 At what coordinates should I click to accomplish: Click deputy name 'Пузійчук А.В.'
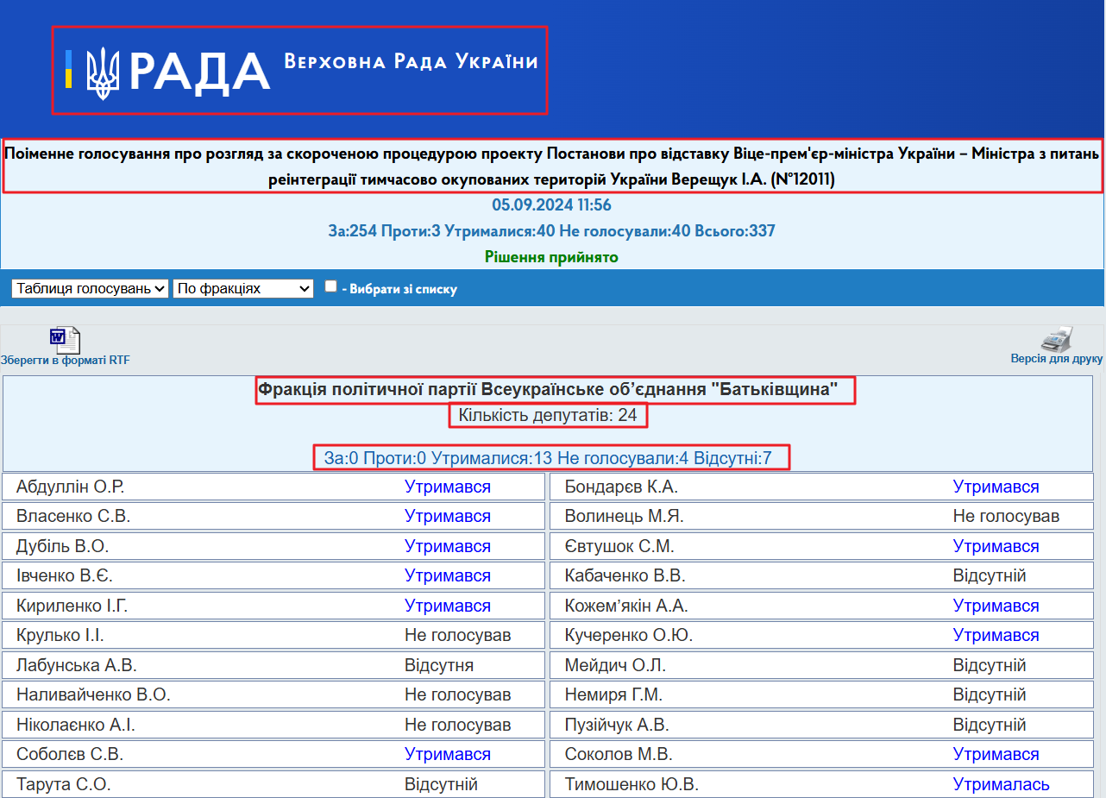[617, 726]
